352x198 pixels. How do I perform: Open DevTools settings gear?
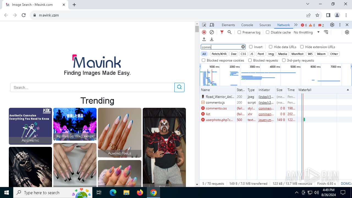pyautogui.click(x=332, y=25)
